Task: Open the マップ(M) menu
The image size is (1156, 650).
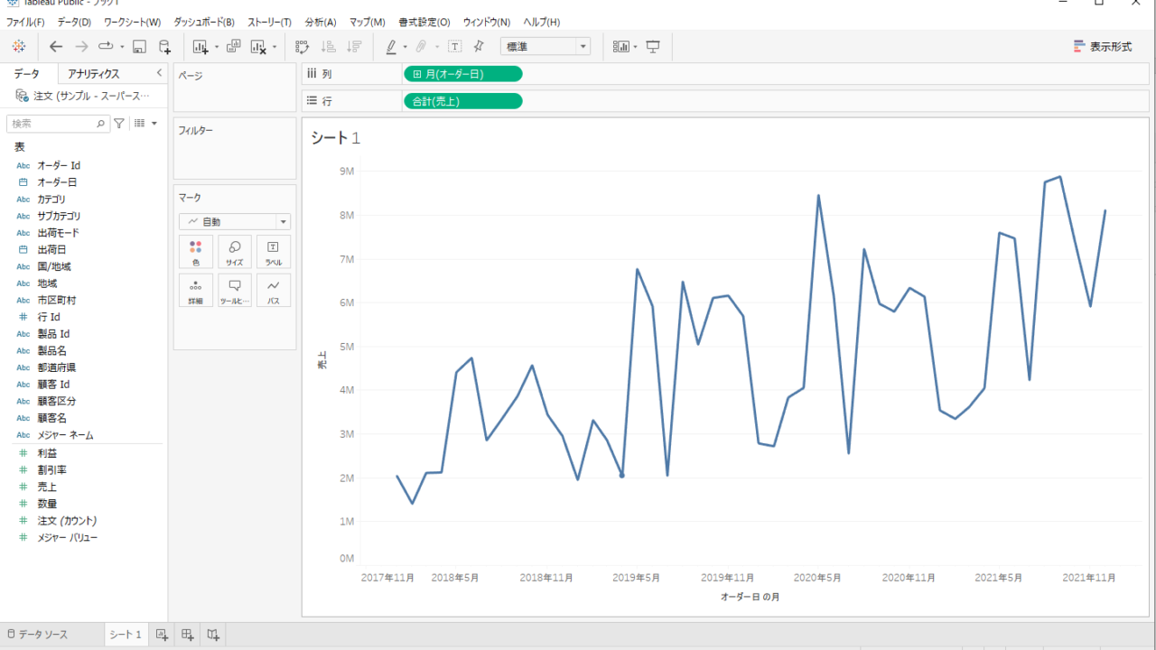Action: (x=367, y=22)
